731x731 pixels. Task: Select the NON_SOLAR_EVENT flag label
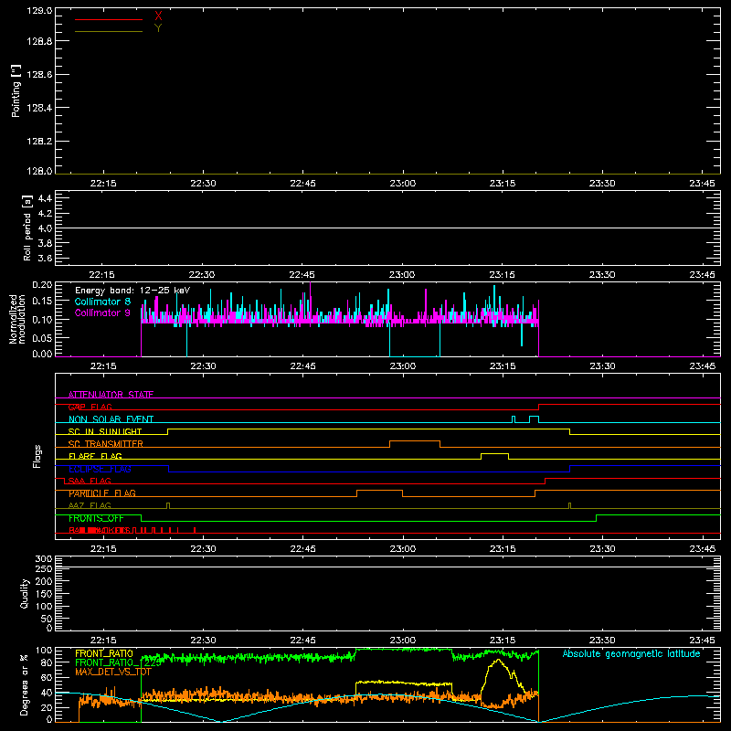click(111, 419)
